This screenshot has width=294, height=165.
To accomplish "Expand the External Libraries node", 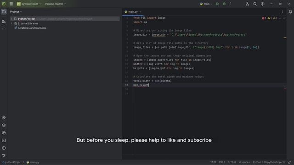I will (11, 23).
